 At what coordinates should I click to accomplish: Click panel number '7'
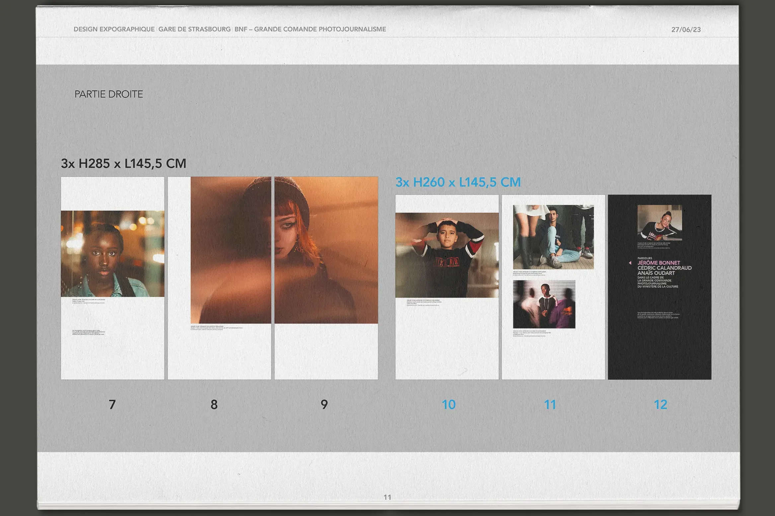(x=112, y=404)
